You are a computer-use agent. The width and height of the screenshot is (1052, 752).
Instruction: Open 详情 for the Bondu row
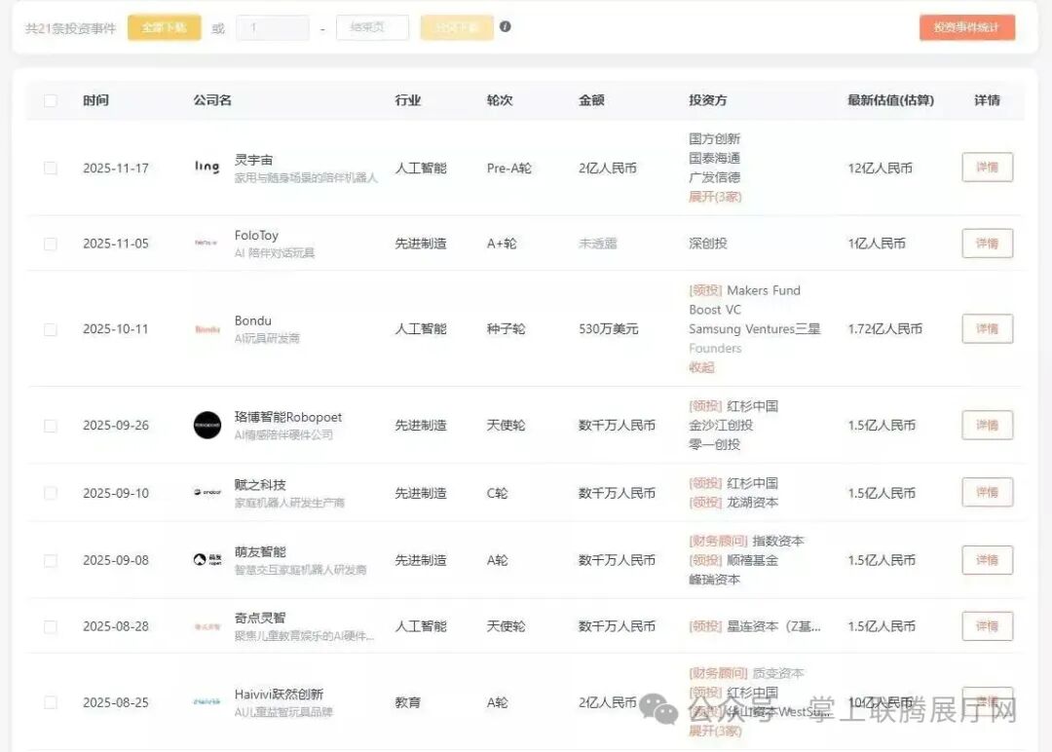(987, 328)
